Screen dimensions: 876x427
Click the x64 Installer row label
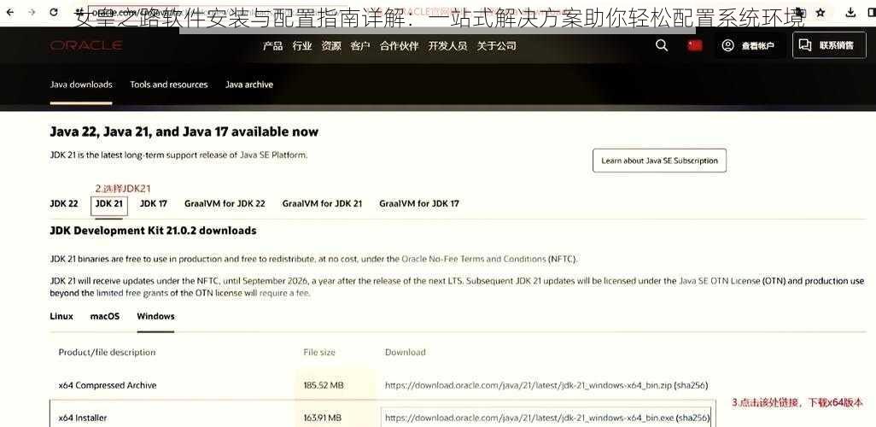(x=83, y=418)
